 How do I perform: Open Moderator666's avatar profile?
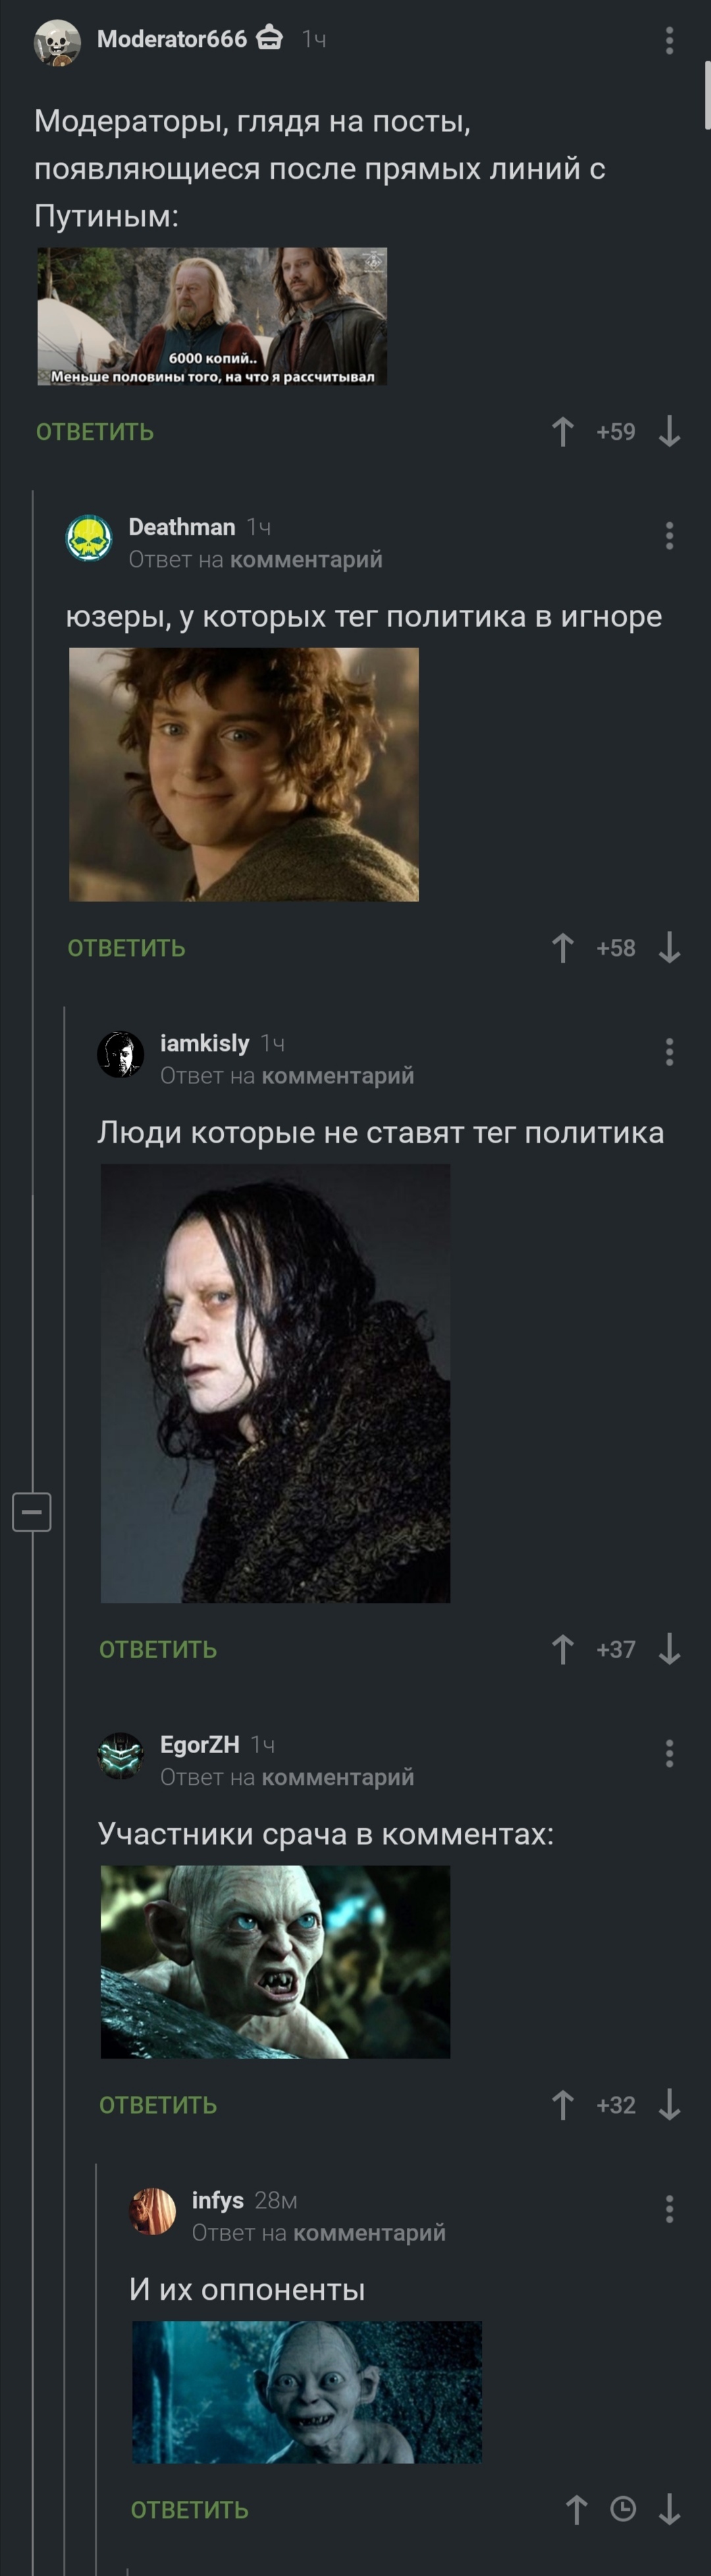[x=57, y=42]
